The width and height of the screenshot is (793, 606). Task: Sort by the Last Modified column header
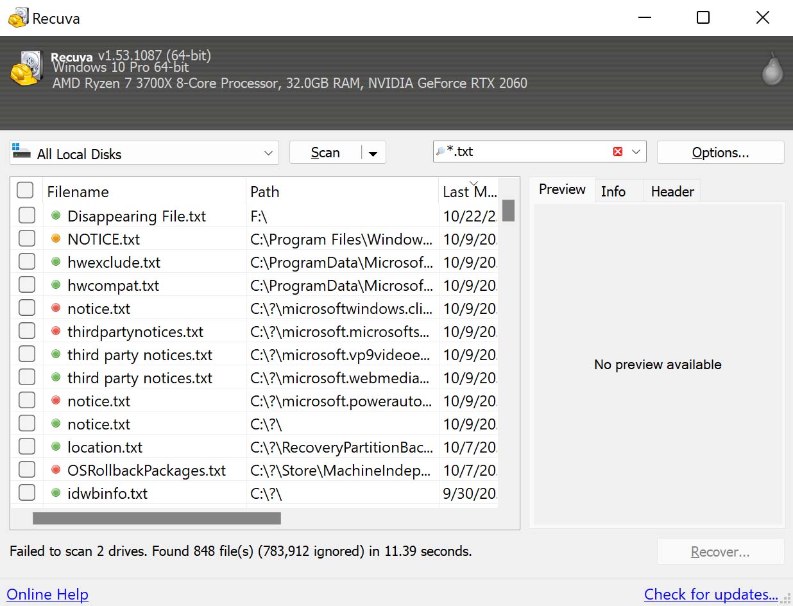[470, 191]
